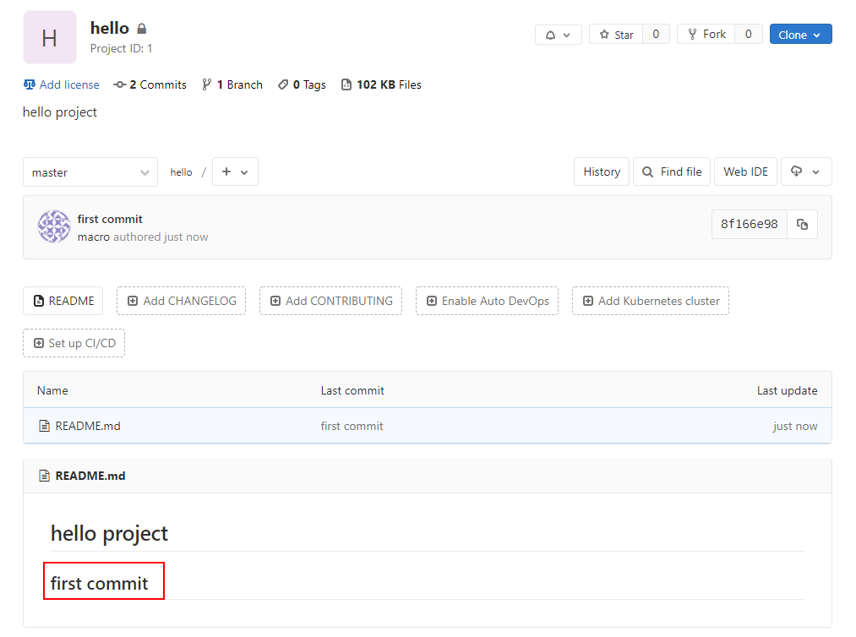Image resolution: width=856 pixels, height=637 pixels.
Task: Open the notification bell dropdown
Action: pyautogui.click(x=558, y=35)
